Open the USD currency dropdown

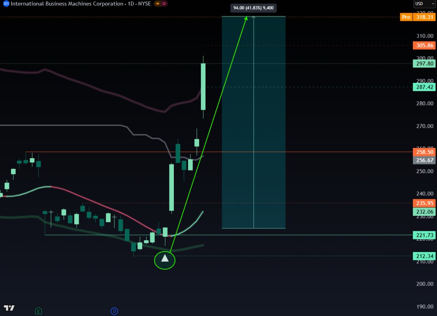coord(425,4)
